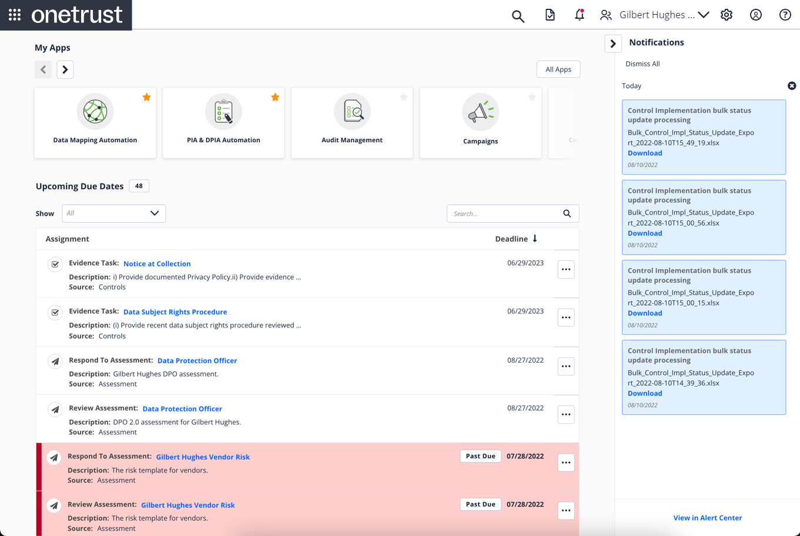Image resolution: width=800 pixels, height=536 pixels.
Task: Dismiss Today's notifications with the X icon
Action: (x=792, y=86)
